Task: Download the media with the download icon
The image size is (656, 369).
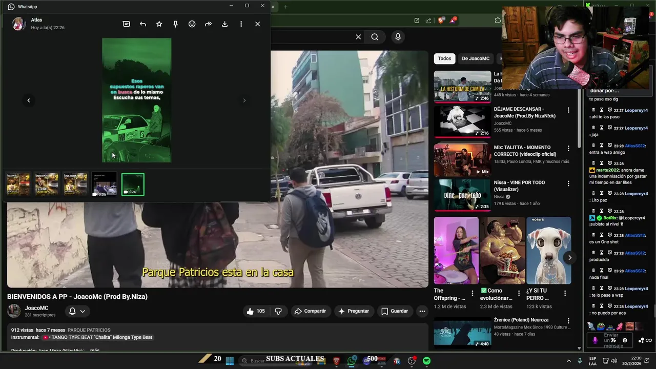Action: (x=224, y=24)
